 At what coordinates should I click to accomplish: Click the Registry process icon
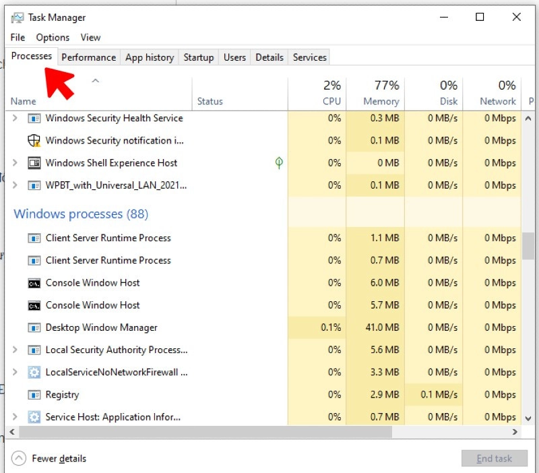[34, 395]
